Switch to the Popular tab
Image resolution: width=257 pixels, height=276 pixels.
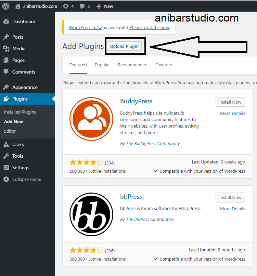tap(102, 65)
